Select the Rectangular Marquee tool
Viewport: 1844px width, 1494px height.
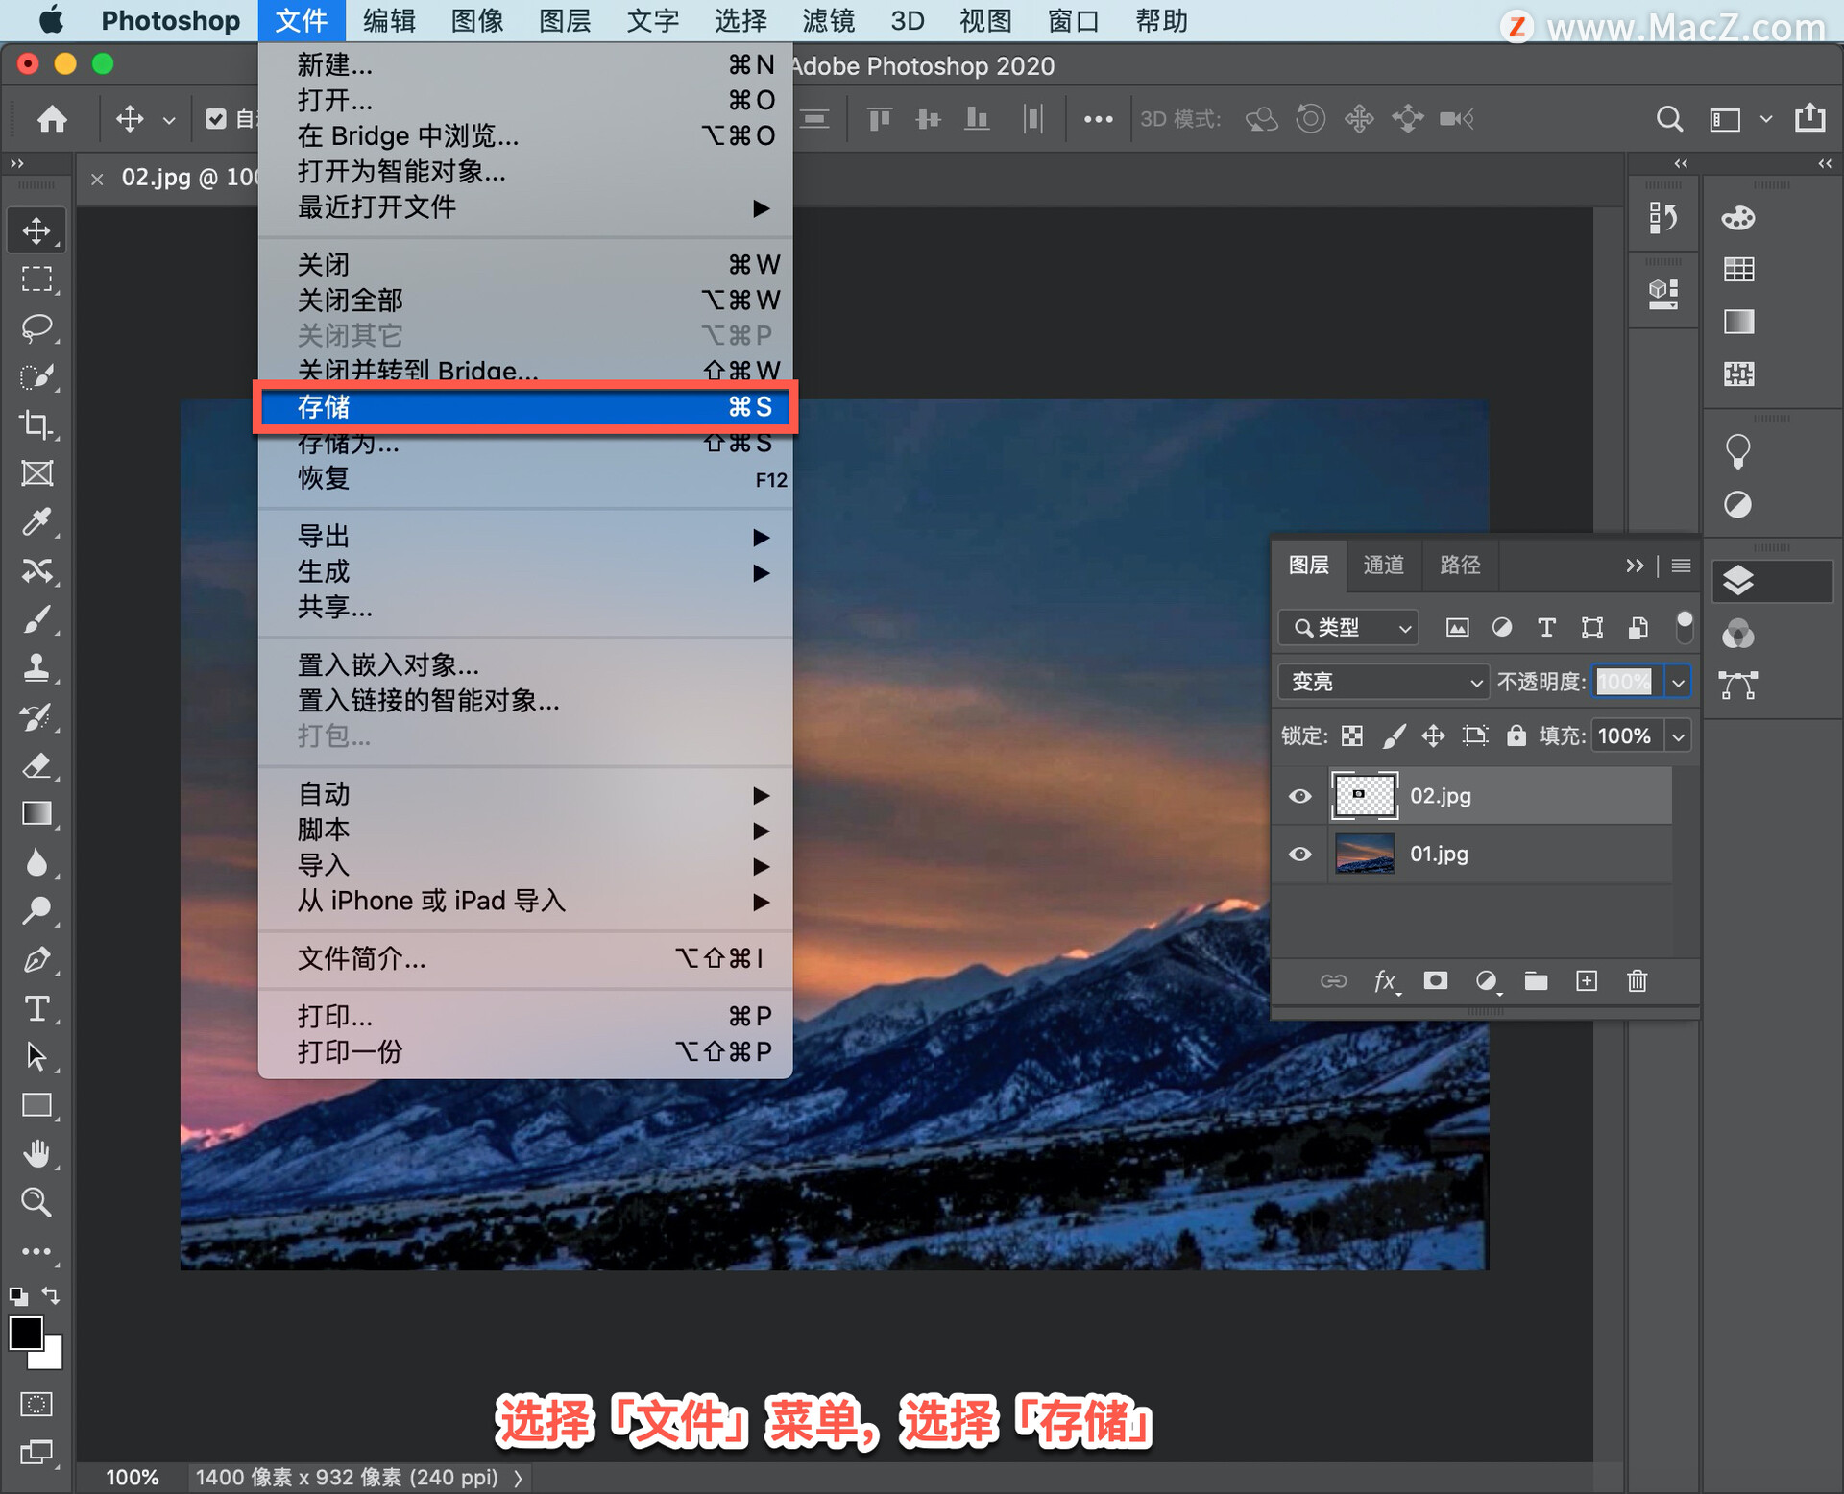tap(36, 279)
